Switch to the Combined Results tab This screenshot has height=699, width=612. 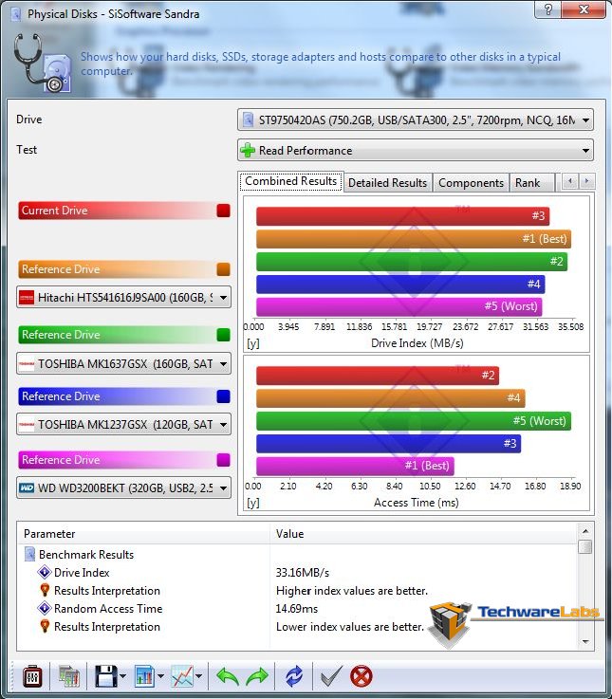click(x=291, y=181)
